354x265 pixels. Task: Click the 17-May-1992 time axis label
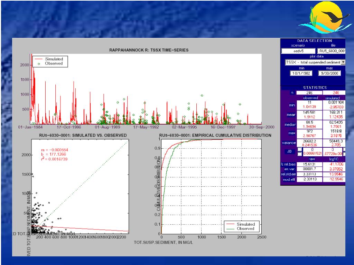[x=146, y=127]
